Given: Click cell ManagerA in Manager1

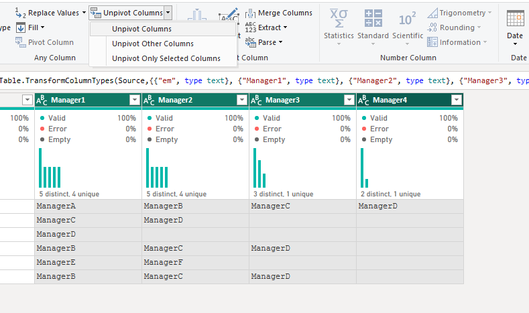Looking at the screenshot, I should (x=88, y=206).
